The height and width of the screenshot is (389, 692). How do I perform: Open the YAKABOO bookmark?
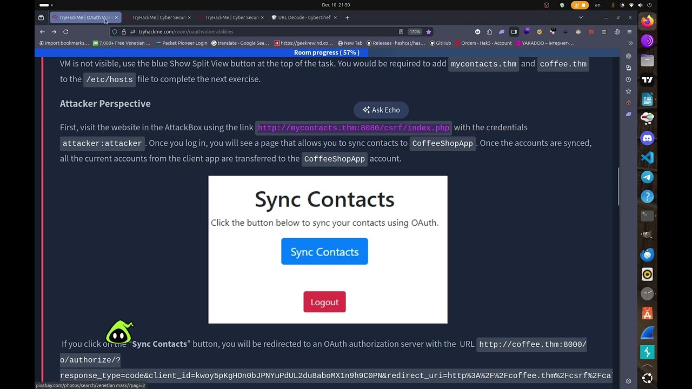coord(544,43)
